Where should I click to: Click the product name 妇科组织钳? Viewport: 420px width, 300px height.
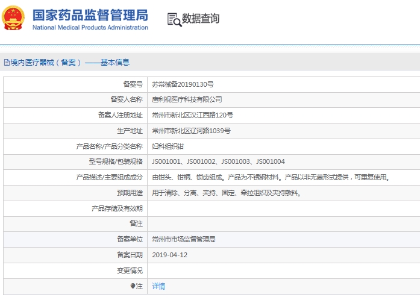pos(168,146)
